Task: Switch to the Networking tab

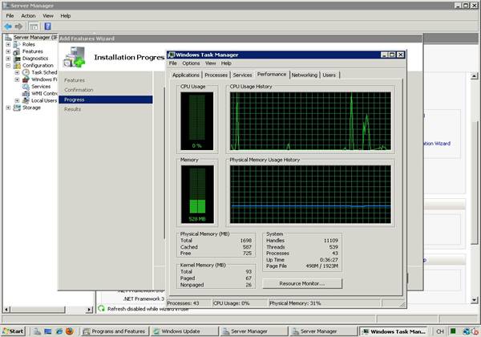Action: [x=304, y=75]
